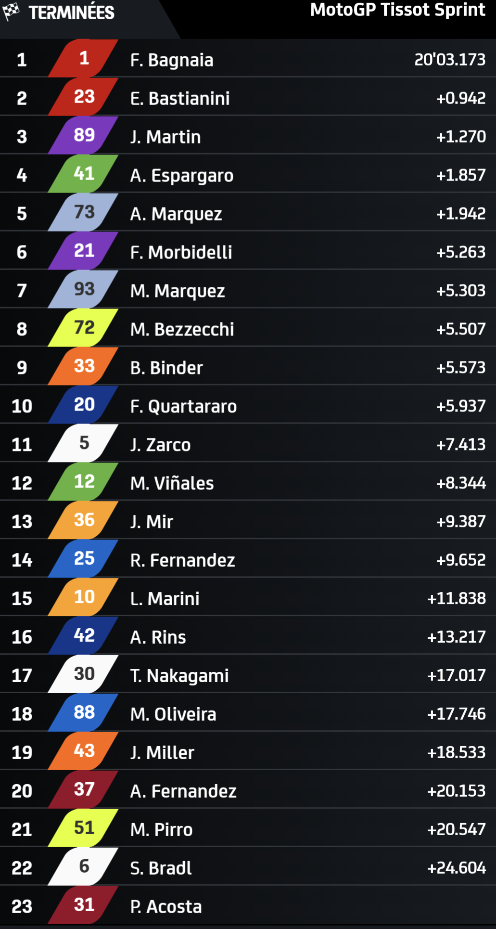Click P. Acosta in position 23

pyautogui.click(x=166, y=907)
